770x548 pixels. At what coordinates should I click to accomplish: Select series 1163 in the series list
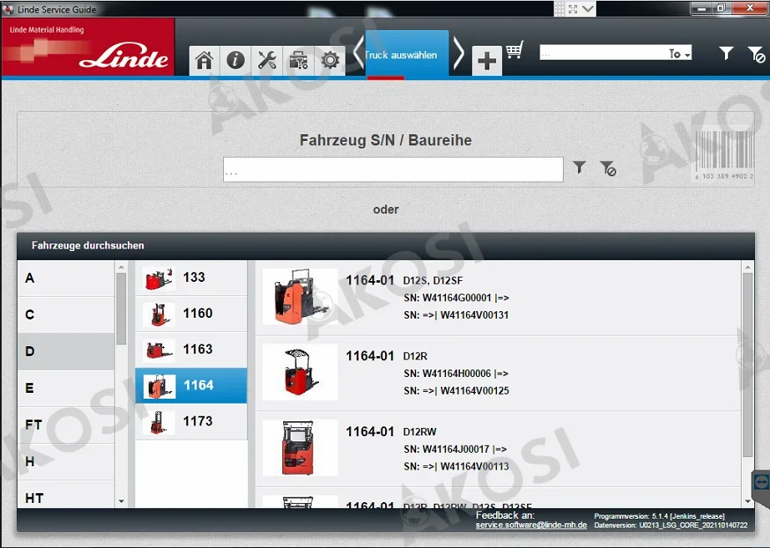191,349
